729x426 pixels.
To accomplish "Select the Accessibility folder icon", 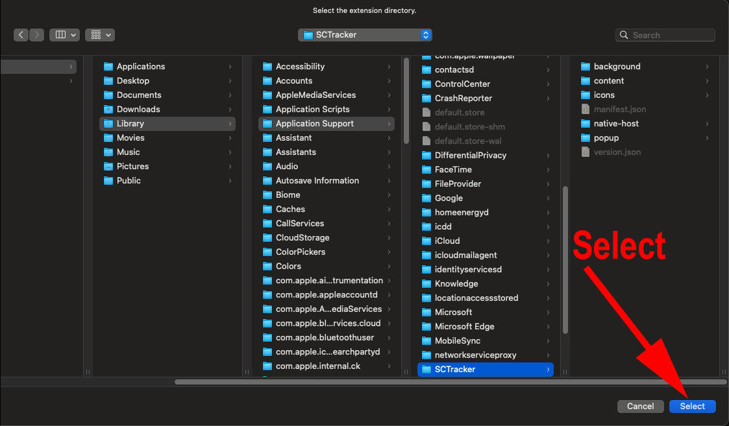I will click(x=267, y=67).
